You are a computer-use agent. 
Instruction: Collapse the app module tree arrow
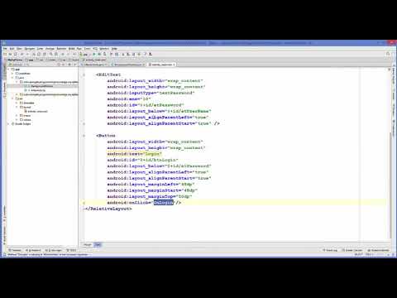click(9, 70)
